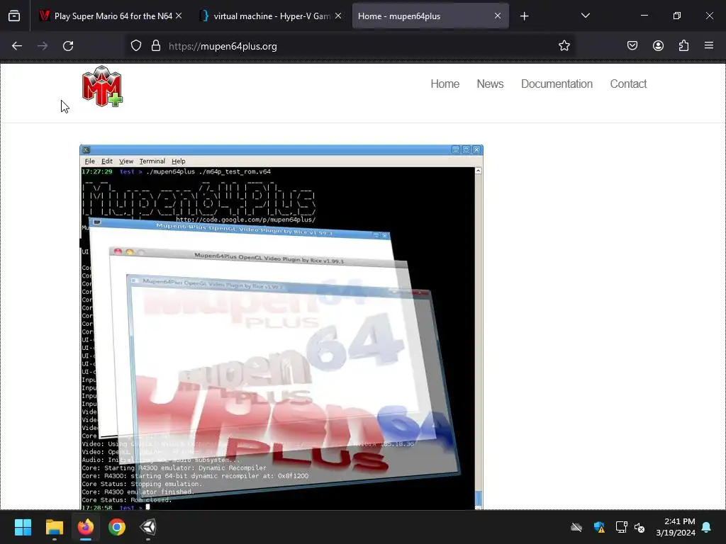Open the Firefox account icon
This screenshot has height=544, width=726.
coord(658,46)
